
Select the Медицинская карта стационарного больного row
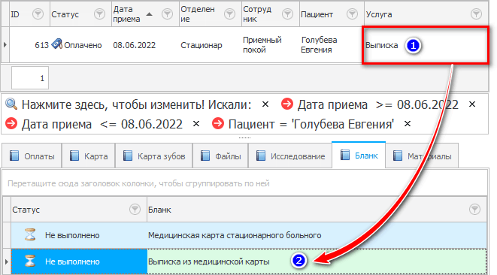[249, 235]
